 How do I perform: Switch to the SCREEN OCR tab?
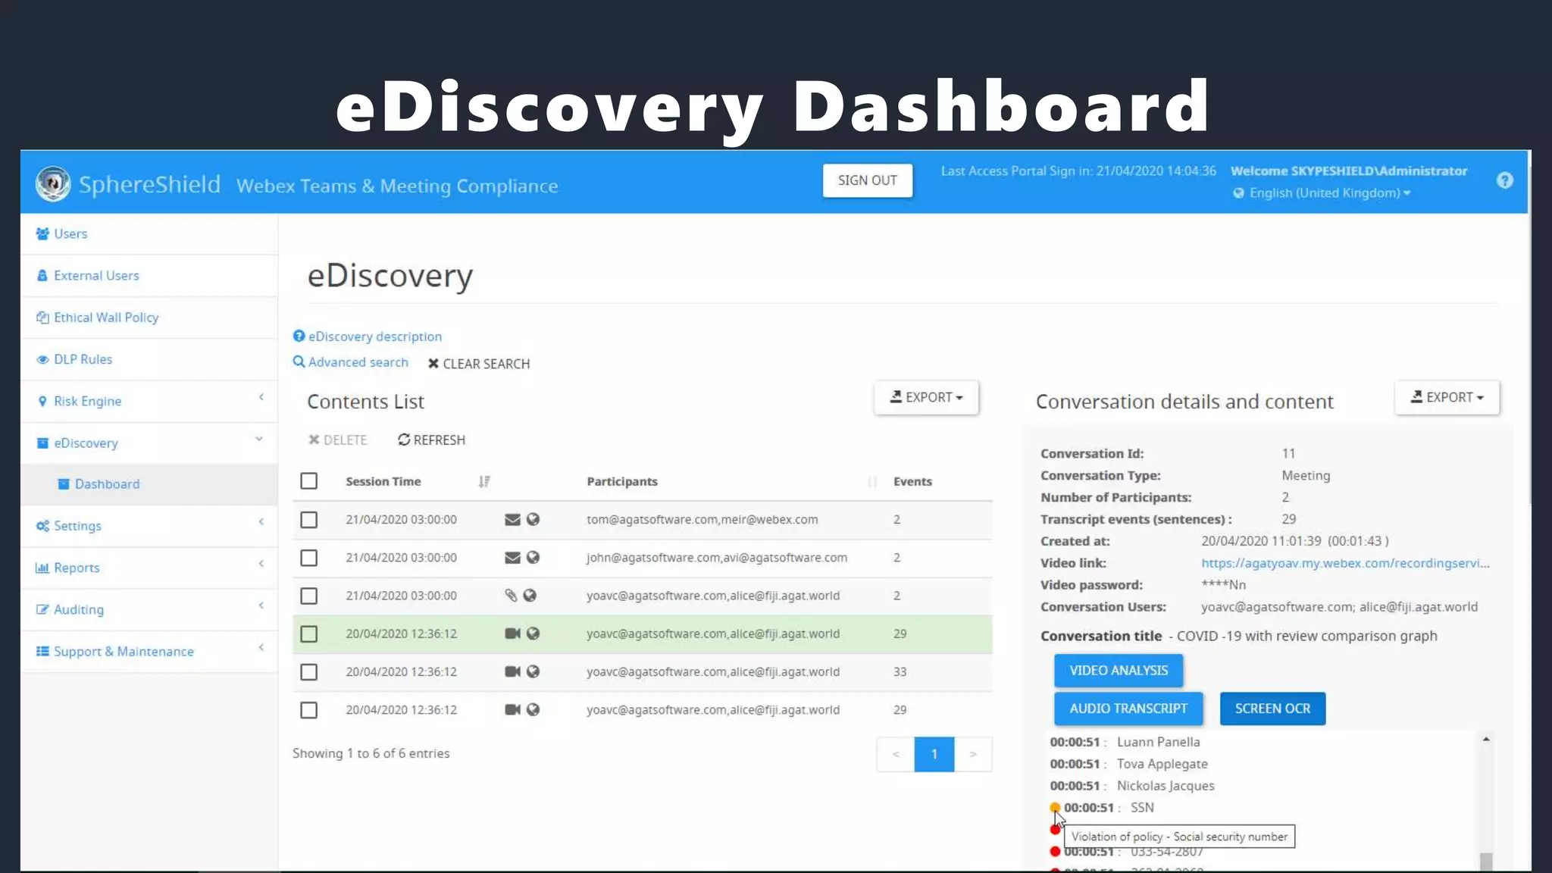1272,709
